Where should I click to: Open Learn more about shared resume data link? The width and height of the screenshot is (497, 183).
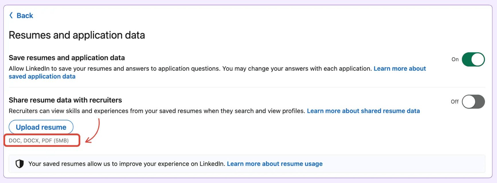click(x=363, y=111)
